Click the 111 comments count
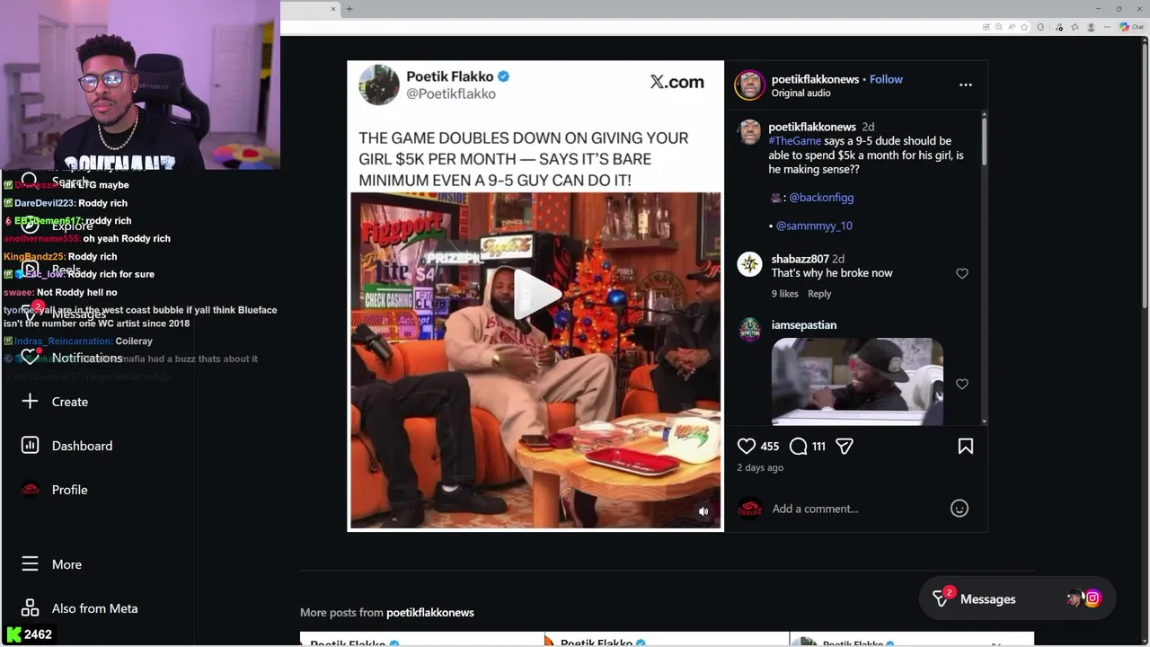 click(818, 447)
